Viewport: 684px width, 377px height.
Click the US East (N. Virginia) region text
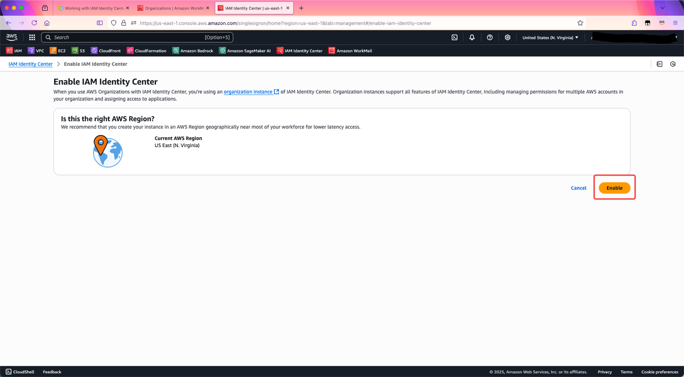click(177, 145)
